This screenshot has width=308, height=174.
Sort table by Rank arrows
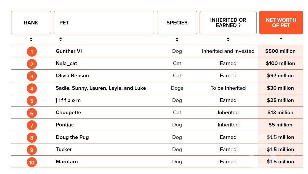31,39
